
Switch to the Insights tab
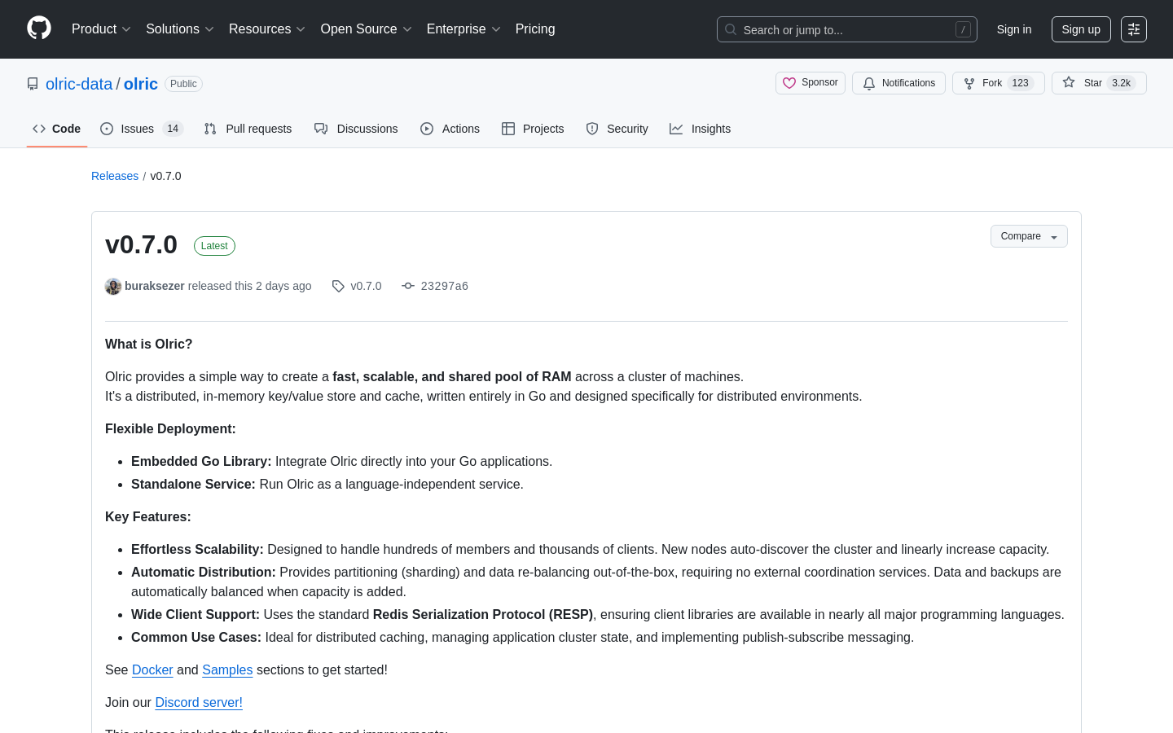[700, 129]
